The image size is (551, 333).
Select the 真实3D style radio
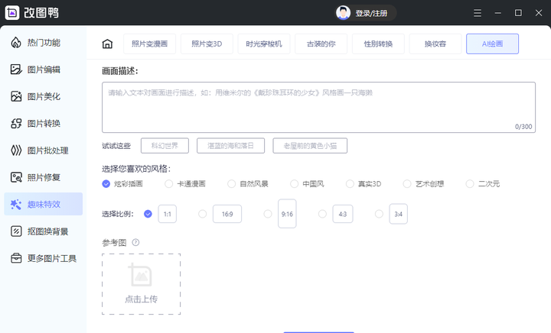(x=350, y=183)
